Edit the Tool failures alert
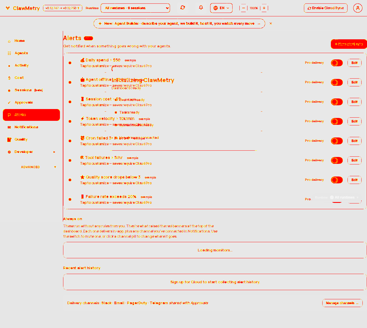This screenshot has height=328, width=367. point(354,160)
